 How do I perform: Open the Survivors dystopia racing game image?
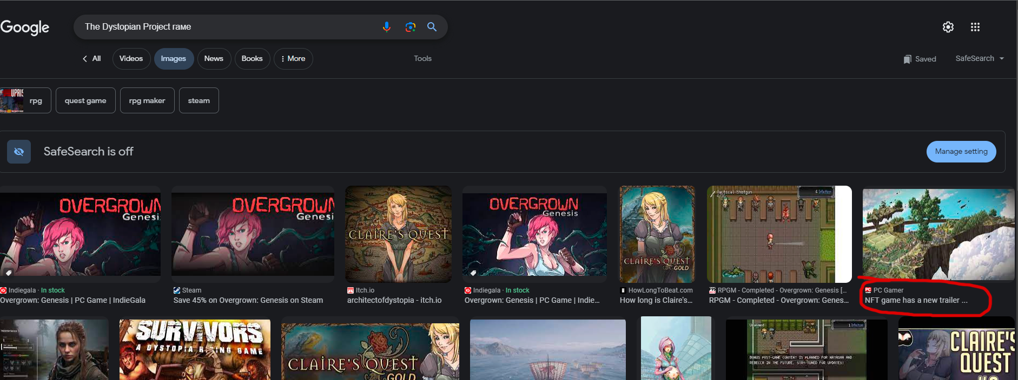195,350
